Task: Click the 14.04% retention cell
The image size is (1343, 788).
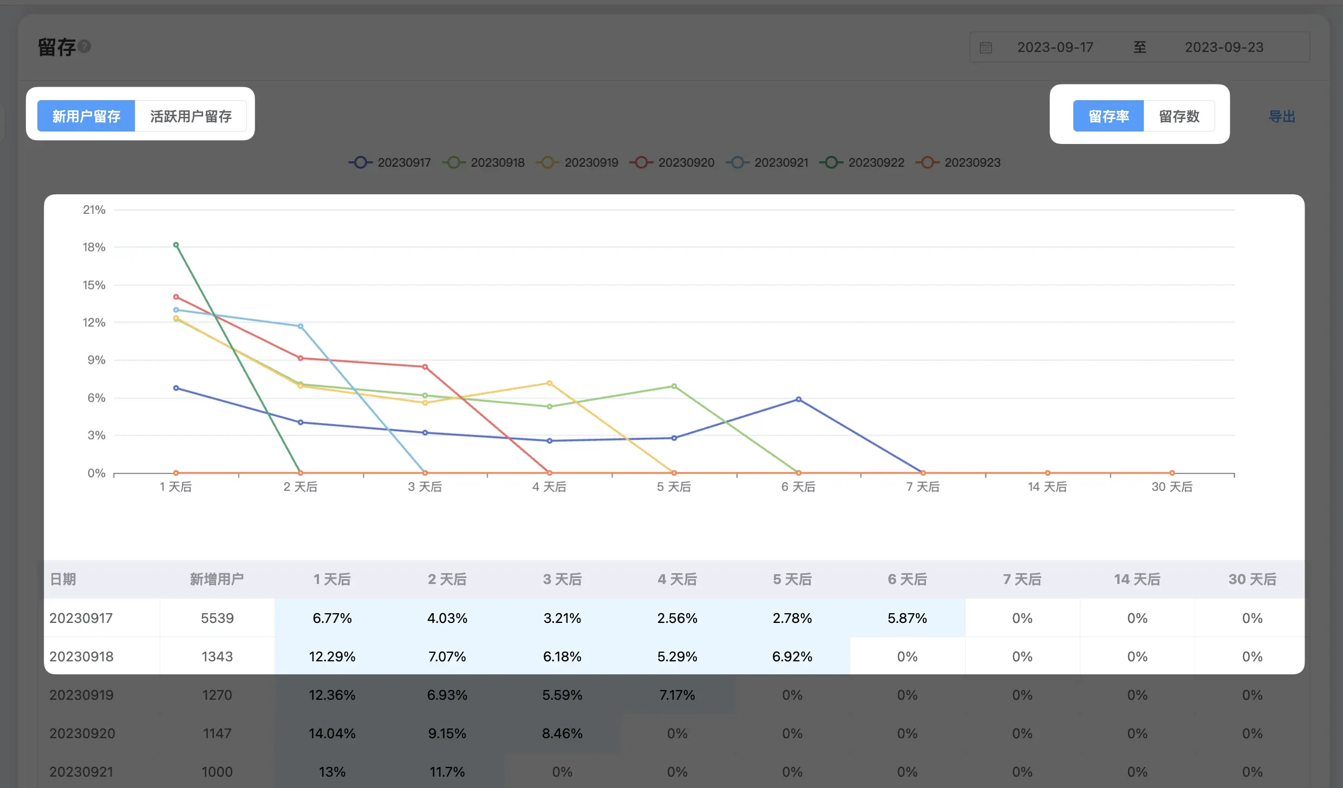Action: point(332,733)
